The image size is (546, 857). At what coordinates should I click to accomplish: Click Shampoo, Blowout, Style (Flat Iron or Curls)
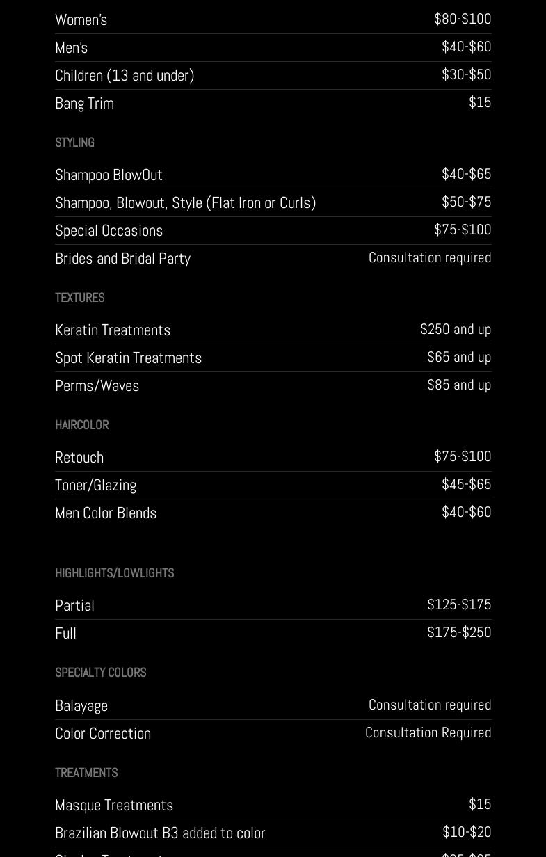(185, 202)
